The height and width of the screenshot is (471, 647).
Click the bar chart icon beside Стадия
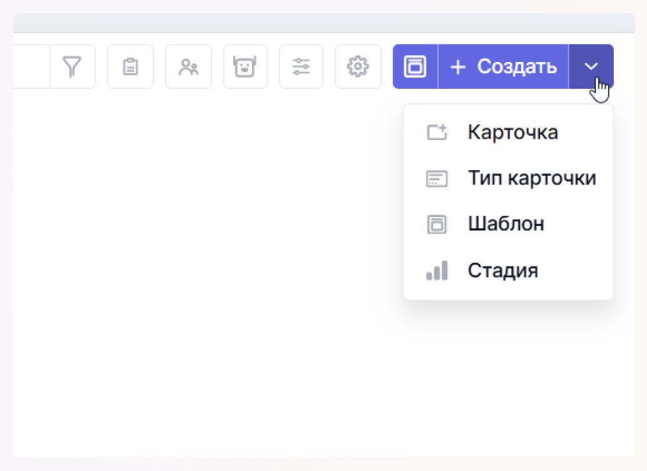[437, 270]
